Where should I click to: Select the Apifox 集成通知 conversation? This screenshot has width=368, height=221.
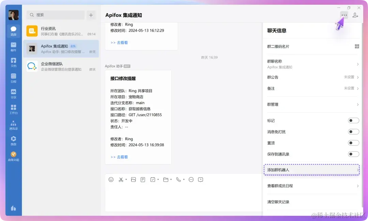point(61,49)
